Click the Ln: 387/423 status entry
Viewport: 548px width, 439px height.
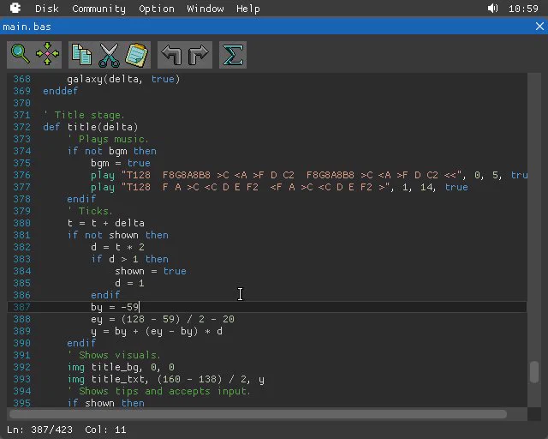[39, 430]
